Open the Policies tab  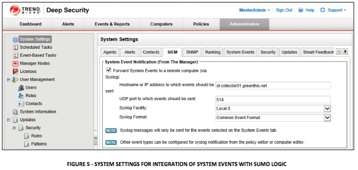click(201, 24)
